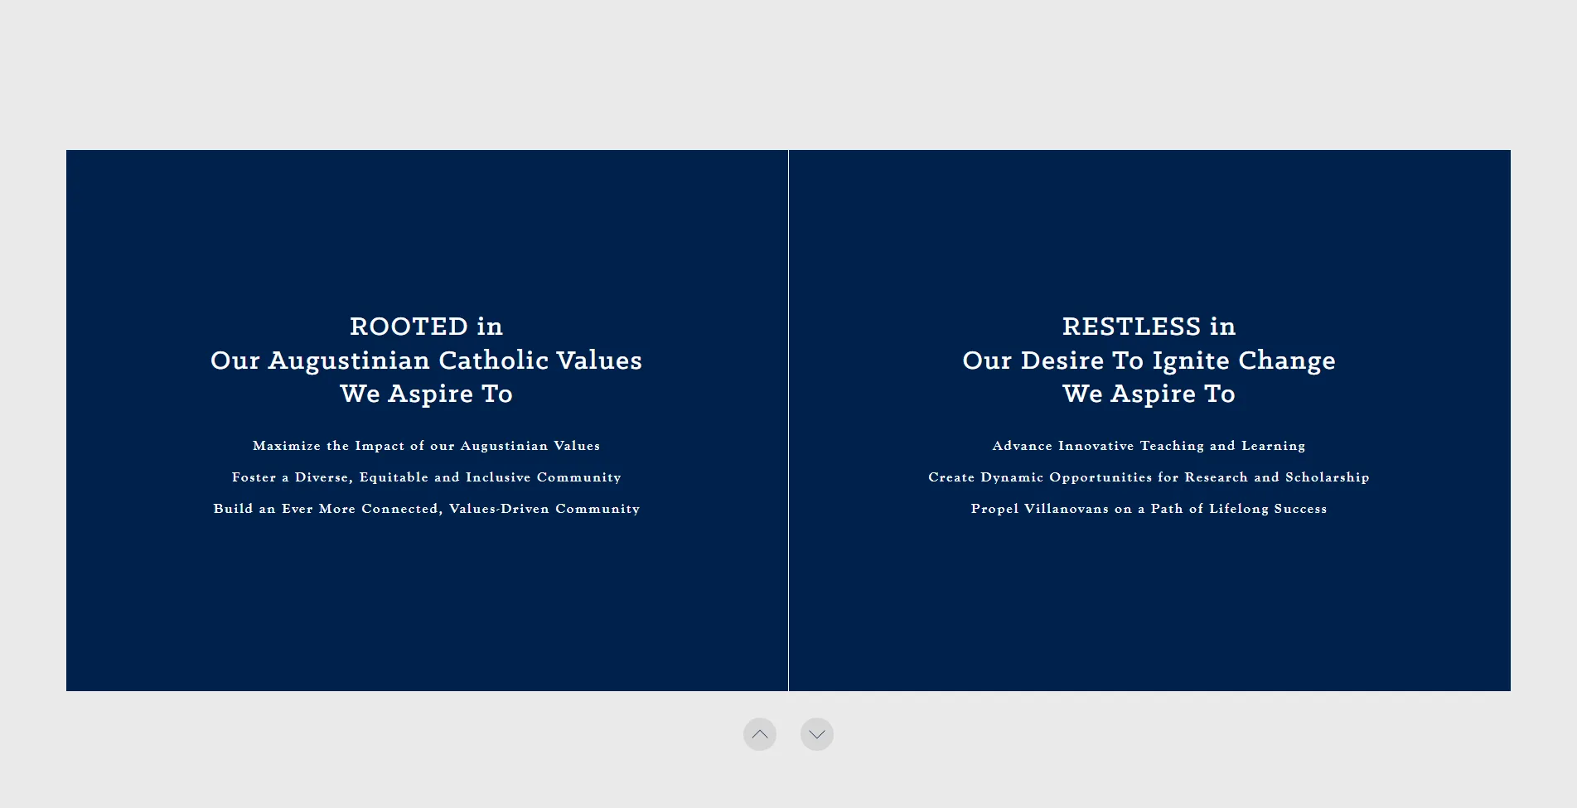Click 'We Aspire To' under the RESTLESS heading
The height and width of the screenshot is (808, 1577).
(1149, 394)
